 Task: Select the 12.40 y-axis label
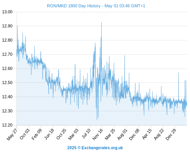pyautogui.click(x=7, y=97)
